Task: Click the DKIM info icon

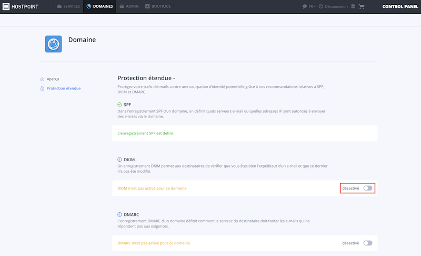Action: (x=120, y=160)
